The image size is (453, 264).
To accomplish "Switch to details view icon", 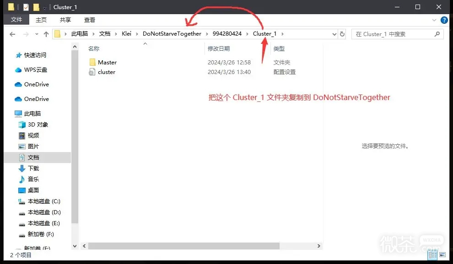I will tap(432, 255).
